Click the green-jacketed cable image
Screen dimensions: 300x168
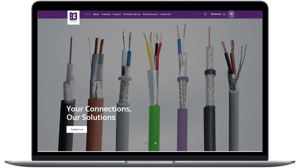click(154, 91)
